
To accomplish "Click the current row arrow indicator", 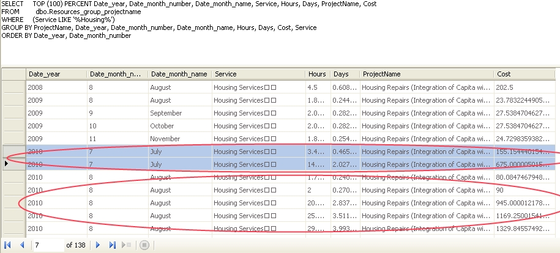I will [x=7, y=164].
